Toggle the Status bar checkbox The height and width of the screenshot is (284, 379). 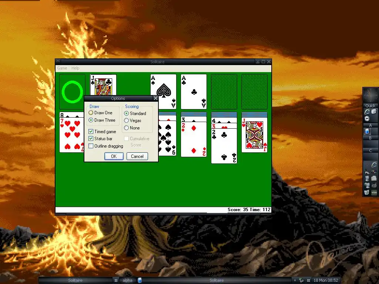pyautogui.click(x=101, y=139)
